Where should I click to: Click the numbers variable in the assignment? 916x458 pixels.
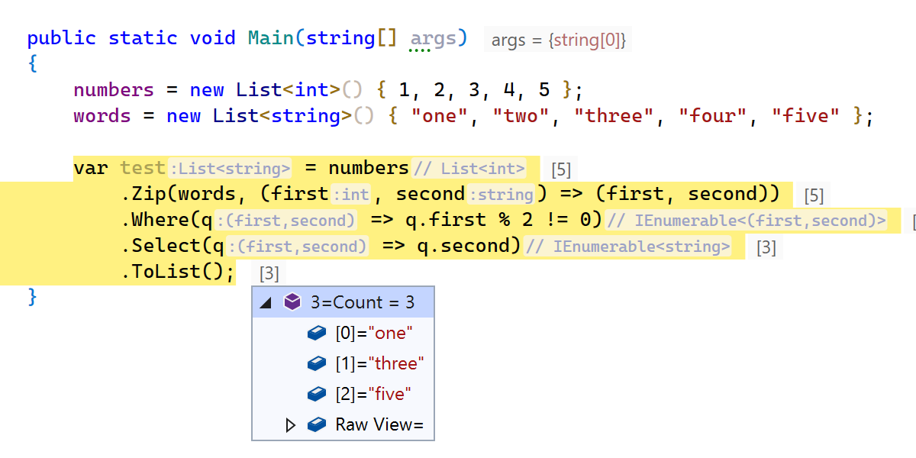point(114,90)
